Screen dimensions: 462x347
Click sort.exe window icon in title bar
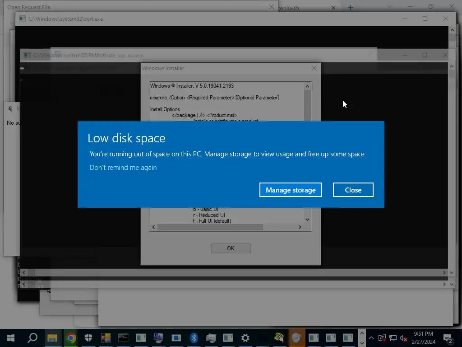click(x=22, y=19)
